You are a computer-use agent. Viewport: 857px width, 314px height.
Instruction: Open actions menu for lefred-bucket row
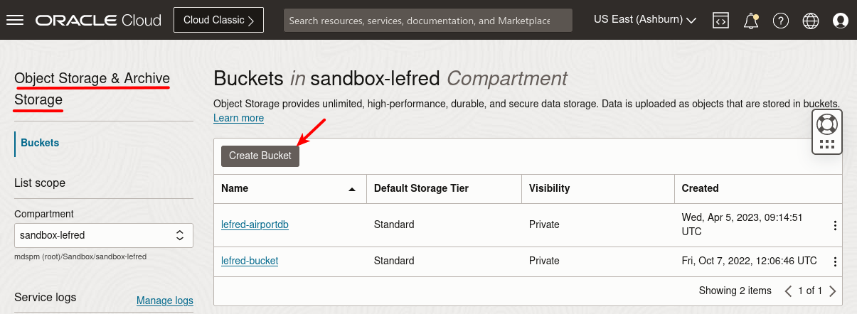[x=835, y=261]
